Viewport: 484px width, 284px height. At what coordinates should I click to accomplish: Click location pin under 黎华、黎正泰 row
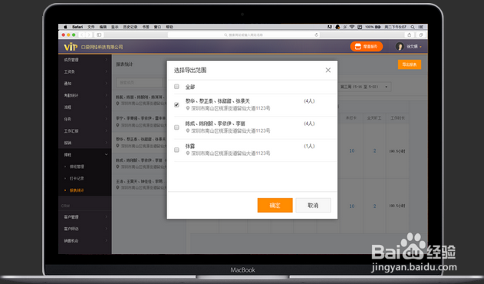187,108
